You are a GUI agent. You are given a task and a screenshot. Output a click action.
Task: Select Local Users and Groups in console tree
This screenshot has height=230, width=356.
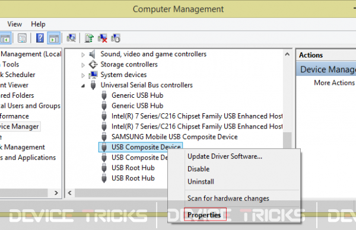(x=30, y=106)
